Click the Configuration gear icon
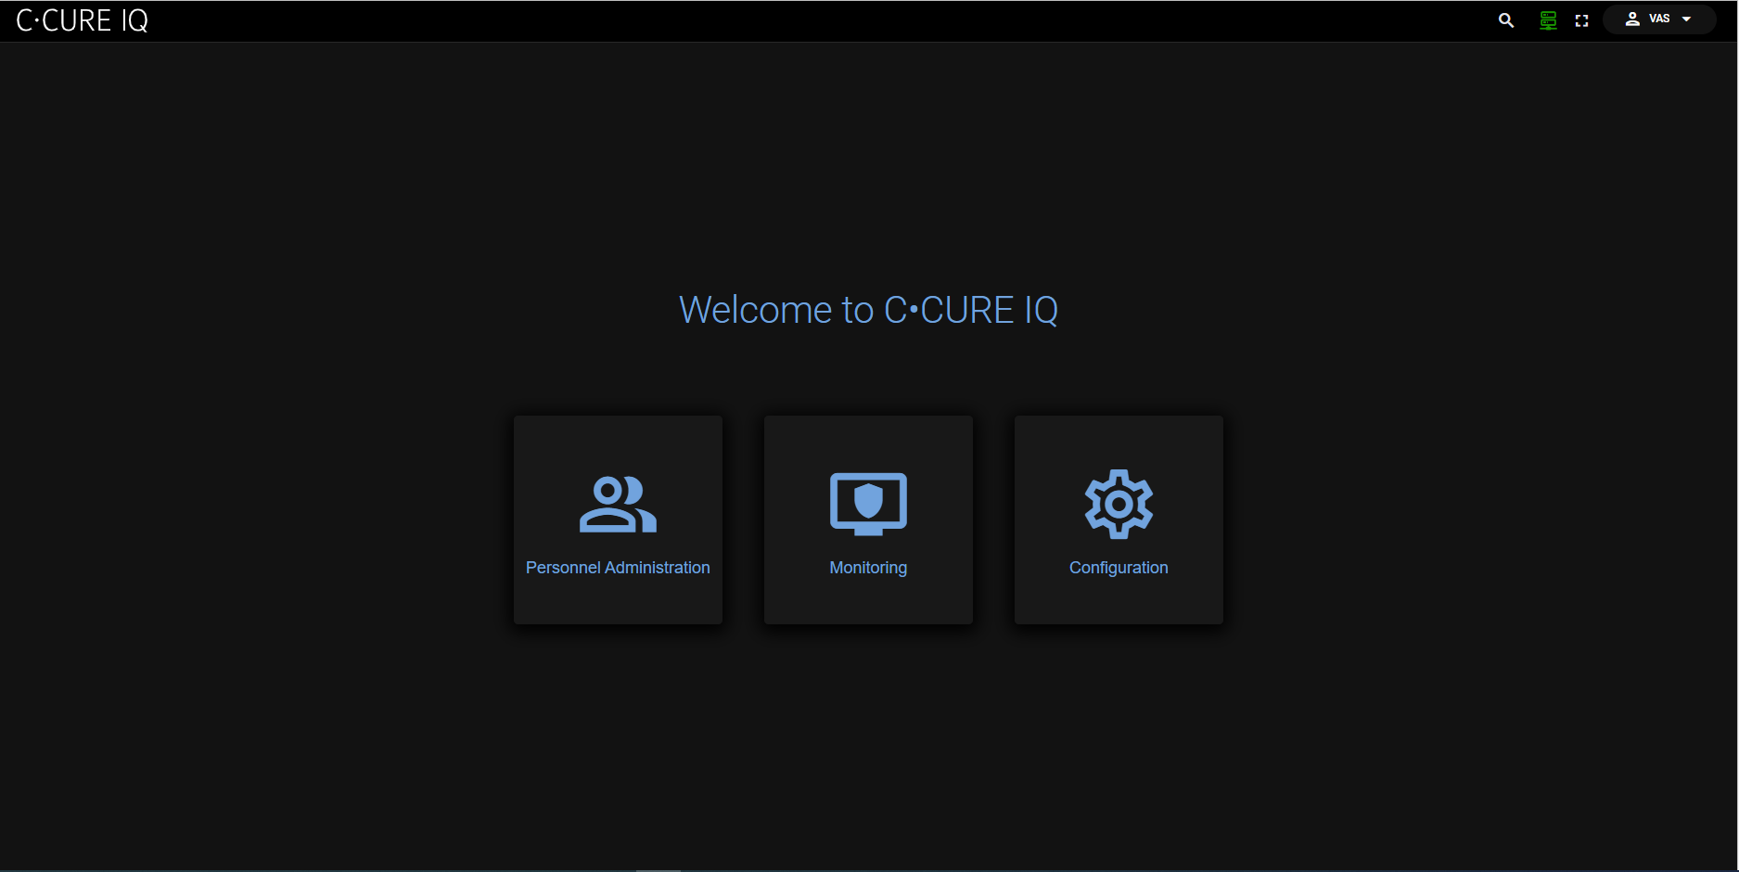This screenshot has height=872, width=1739. click(1119, 505)
